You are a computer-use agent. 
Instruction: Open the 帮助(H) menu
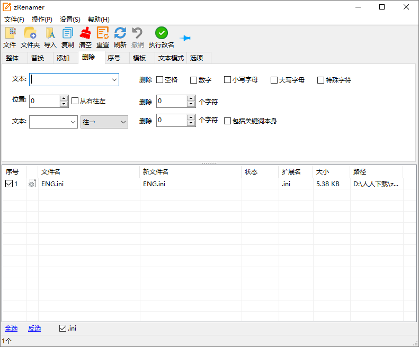pos(99,20)
